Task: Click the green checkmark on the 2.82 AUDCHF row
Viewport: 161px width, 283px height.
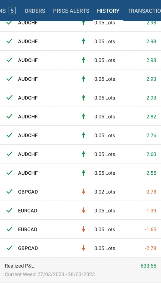Action: 9,116
